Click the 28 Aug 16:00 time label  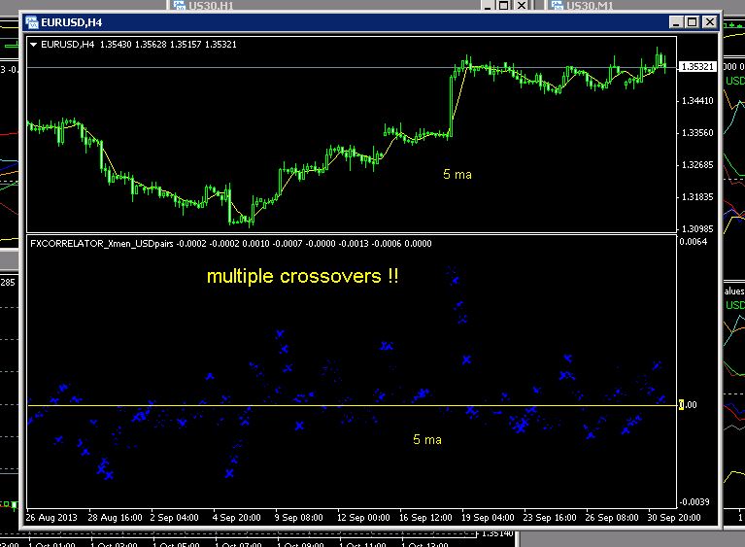click(x=115, y=518)
